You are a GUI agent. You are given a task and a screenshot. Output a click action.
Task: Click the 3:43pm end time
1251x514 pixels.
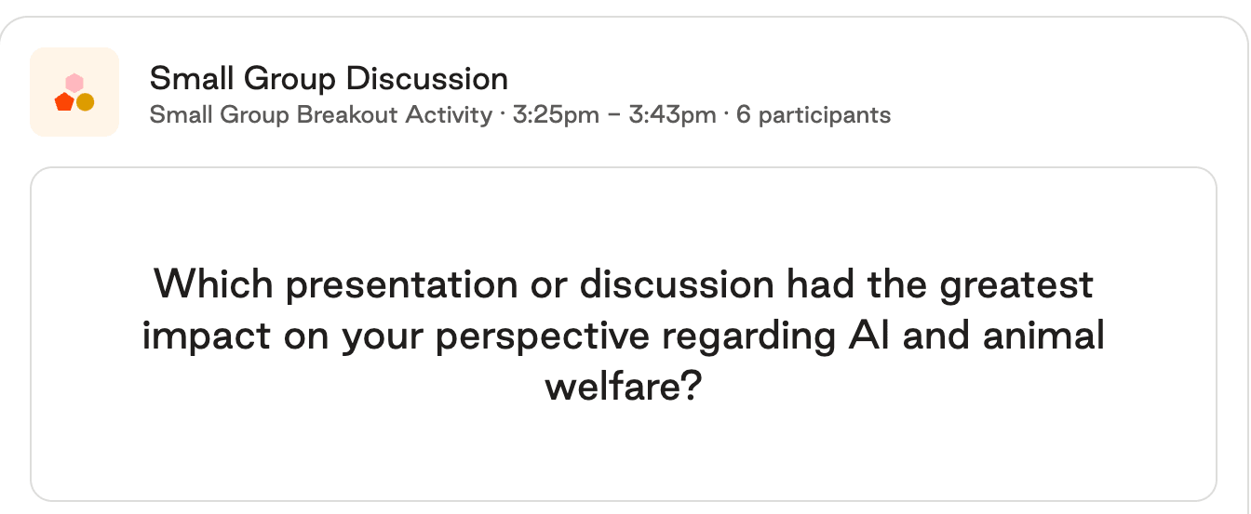click(672, 115)
